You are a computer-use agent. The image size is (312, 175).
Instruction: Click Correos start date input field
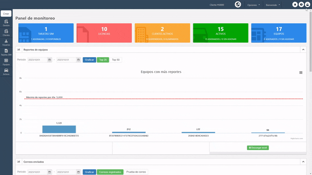[37, 172]
